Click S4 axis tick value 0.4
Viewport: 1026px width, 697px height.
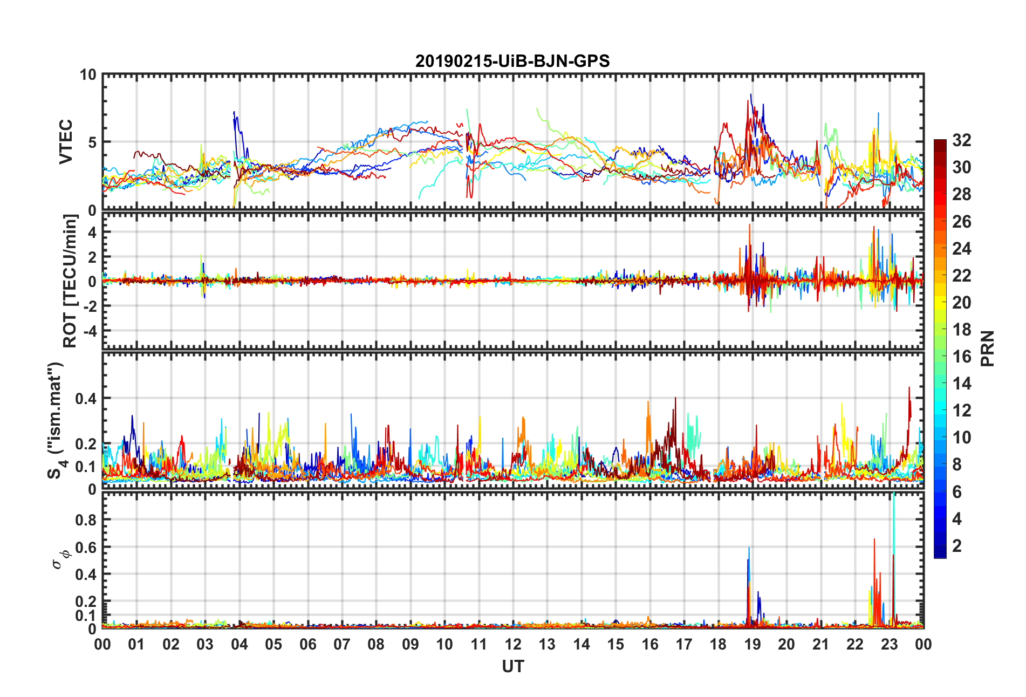coord(86,399)
